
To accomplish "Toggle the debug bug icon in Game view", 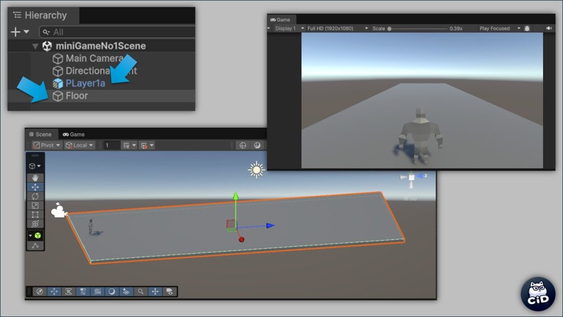I will 527,28.
